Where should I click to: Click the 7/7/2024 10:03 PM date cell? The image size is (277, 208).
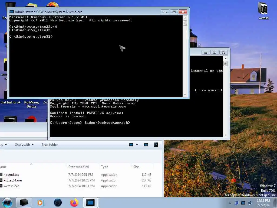81,186
